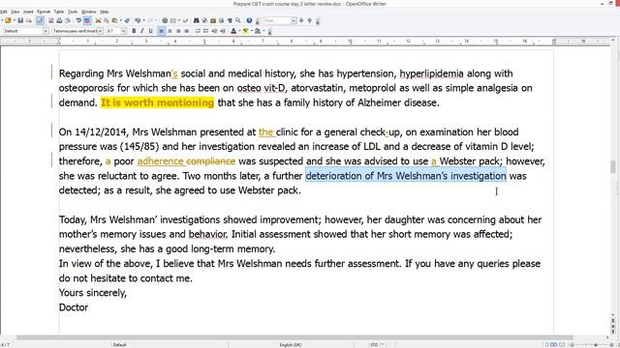This screenshot has height=348, width=620.
Task: Click the Find Next down arrow
Action: pos(301,20)
